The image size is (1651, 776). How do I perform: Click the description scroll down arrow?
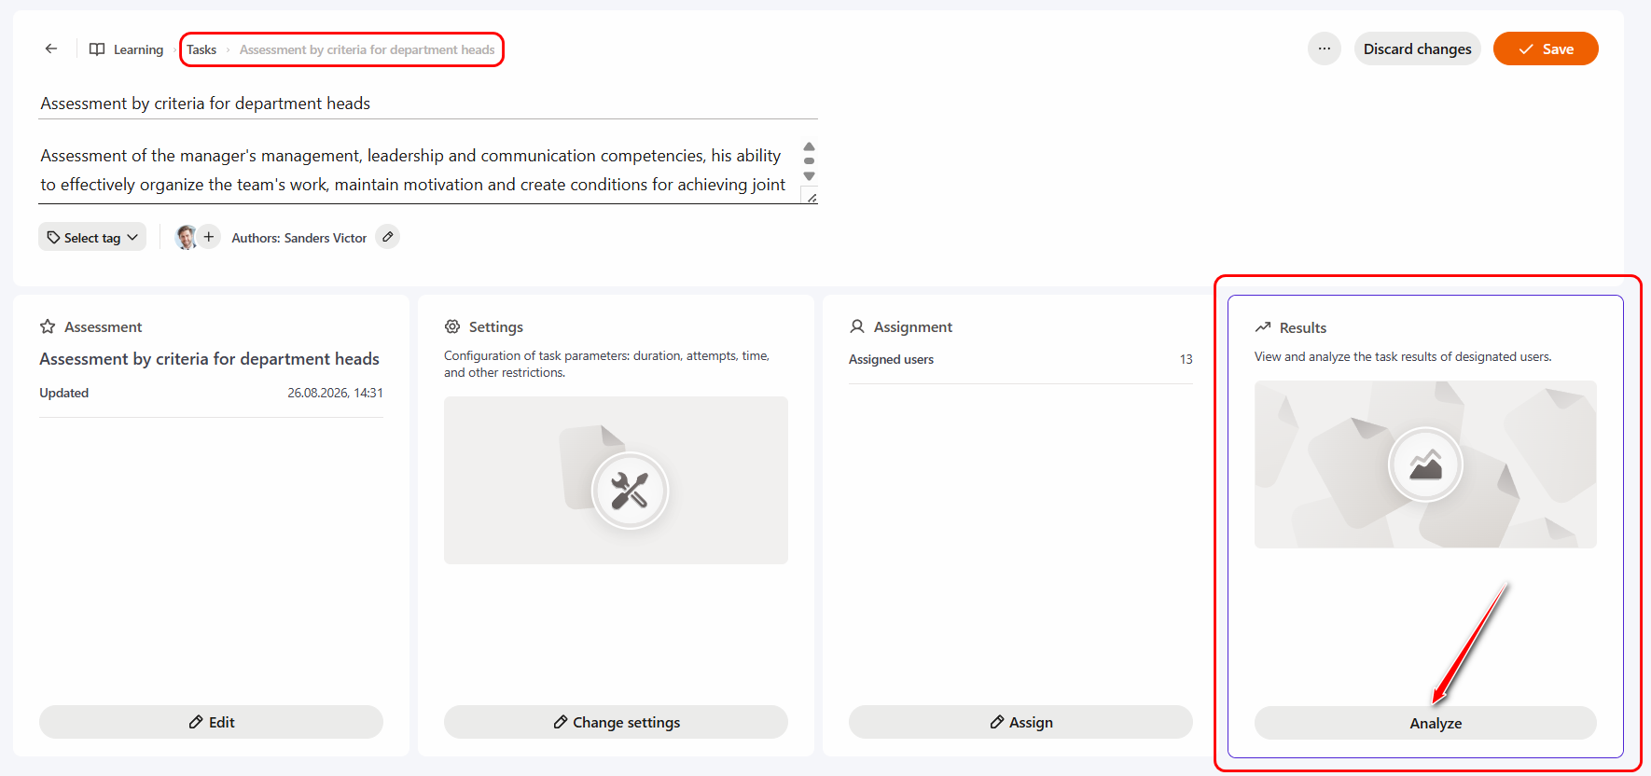click(x=810, y=176)
